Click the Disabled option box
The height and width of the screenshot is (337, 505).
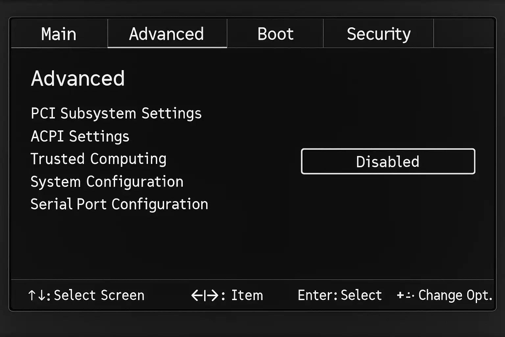[x=388, y=162]
